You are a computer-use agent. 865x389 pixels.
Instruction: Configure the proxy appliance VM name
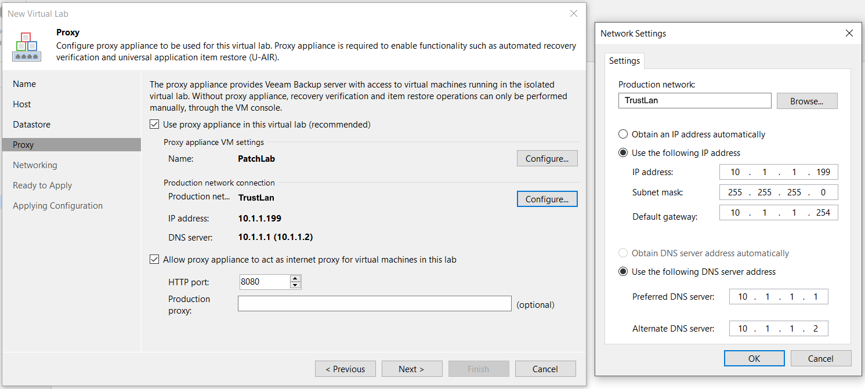pos(547,158)
